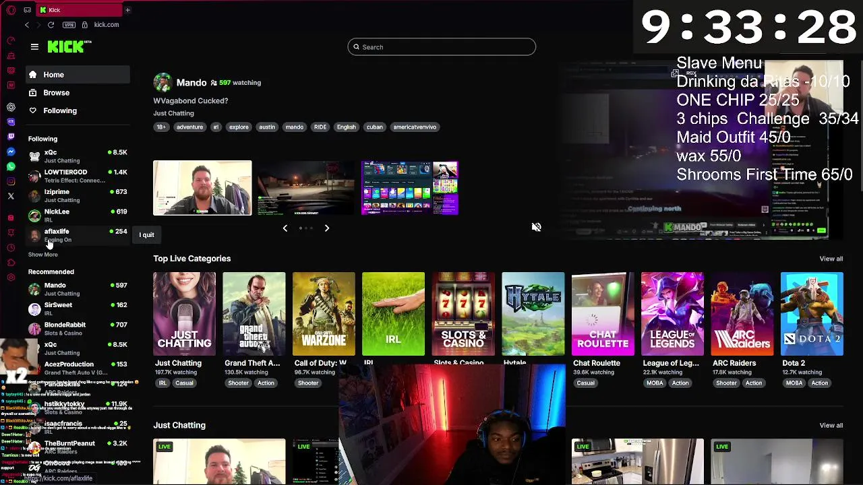Click the Just Chatting link under stream title

pos(173,113)
